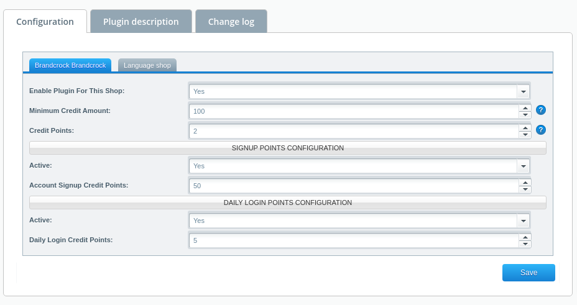Increase Daily Login Credit Points value
The height and width of the screenshot is (305, 577).
525,237
